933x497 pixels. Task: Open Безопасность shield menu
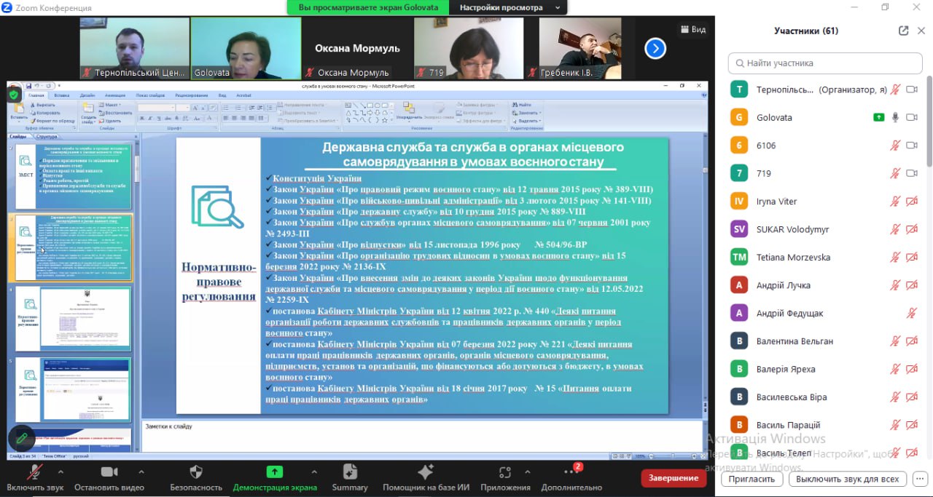(x=196, y=479)
